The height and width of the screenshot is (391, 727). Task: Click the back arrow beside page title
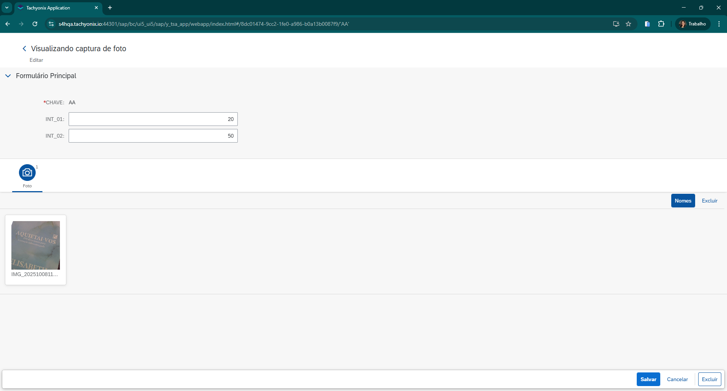pos(24,49)
